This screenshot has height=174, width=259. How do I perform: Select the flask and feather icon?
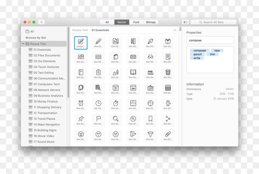tap(116, 74)
